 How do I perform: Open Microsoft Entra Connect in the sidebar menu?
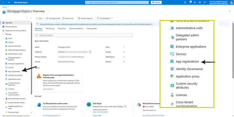(17, 99)
